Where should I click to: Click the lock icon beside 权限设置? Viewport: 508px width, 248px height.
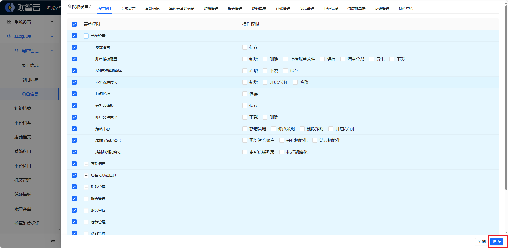(69, 6)
